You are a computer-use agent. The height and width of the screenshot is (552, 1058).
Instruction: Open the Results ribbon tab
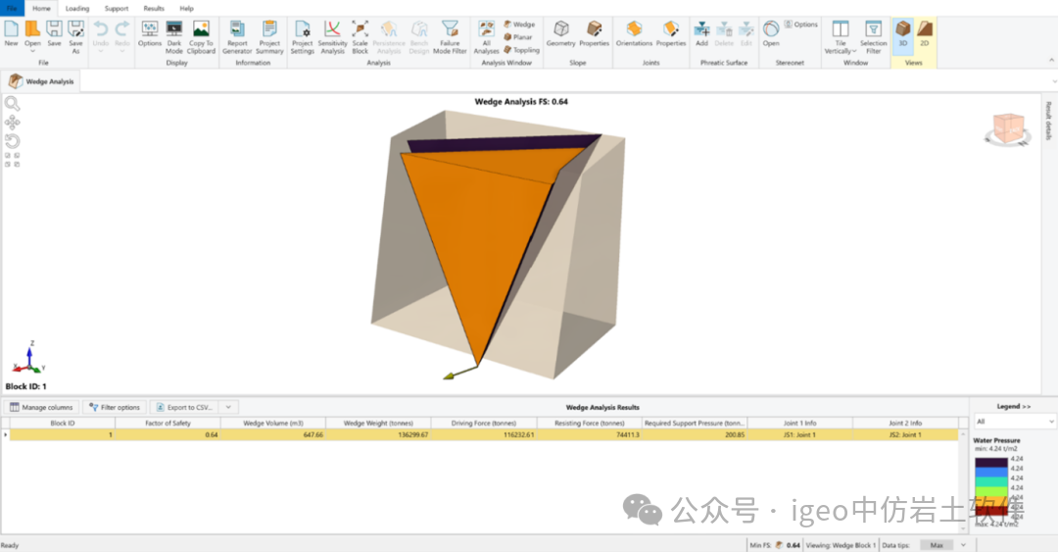point(154,8)
